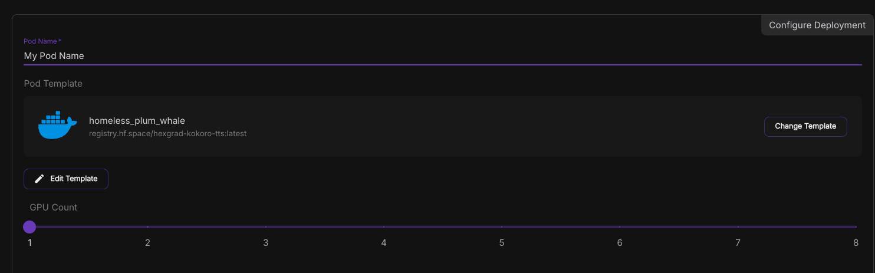Click the registry.hf.space image path text

pyautogui.click(x=167, y=134)
